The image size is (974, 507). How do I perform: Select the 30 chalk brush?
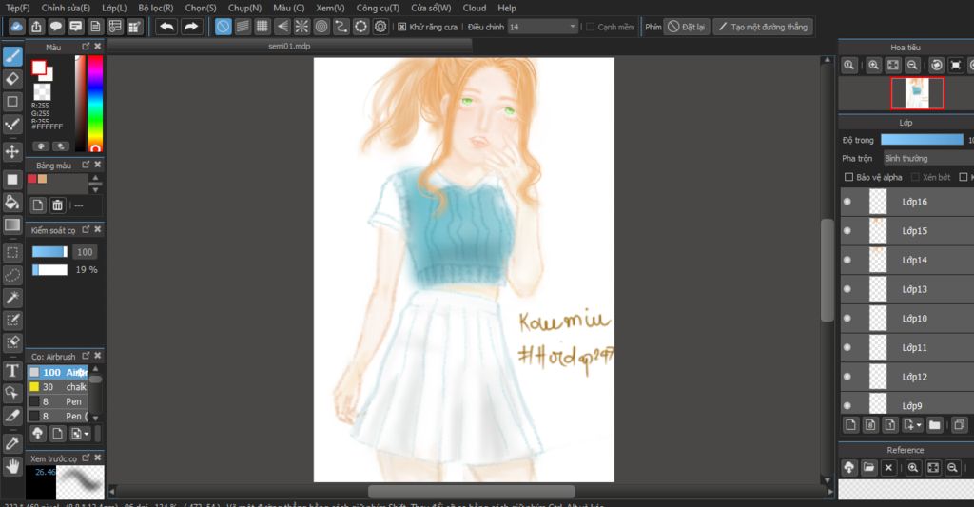point(59,386)
